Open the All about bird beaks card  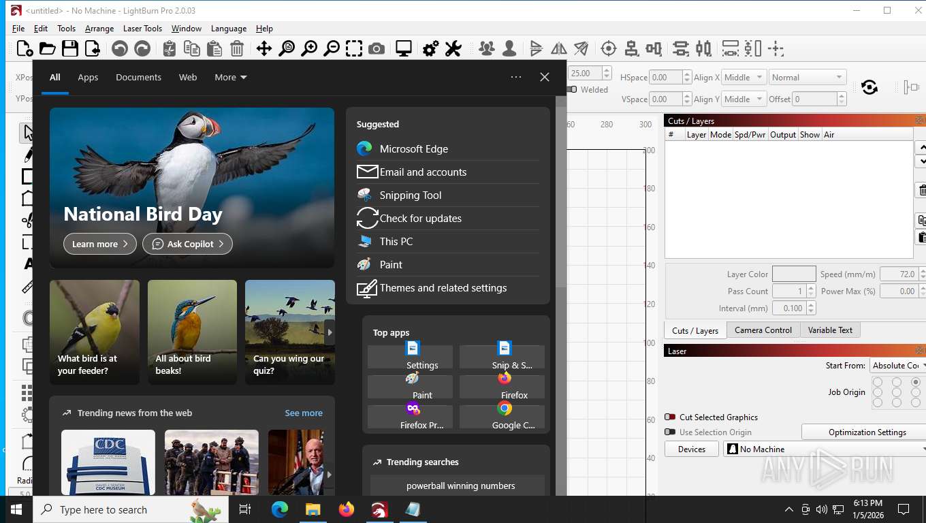point(192,332)
